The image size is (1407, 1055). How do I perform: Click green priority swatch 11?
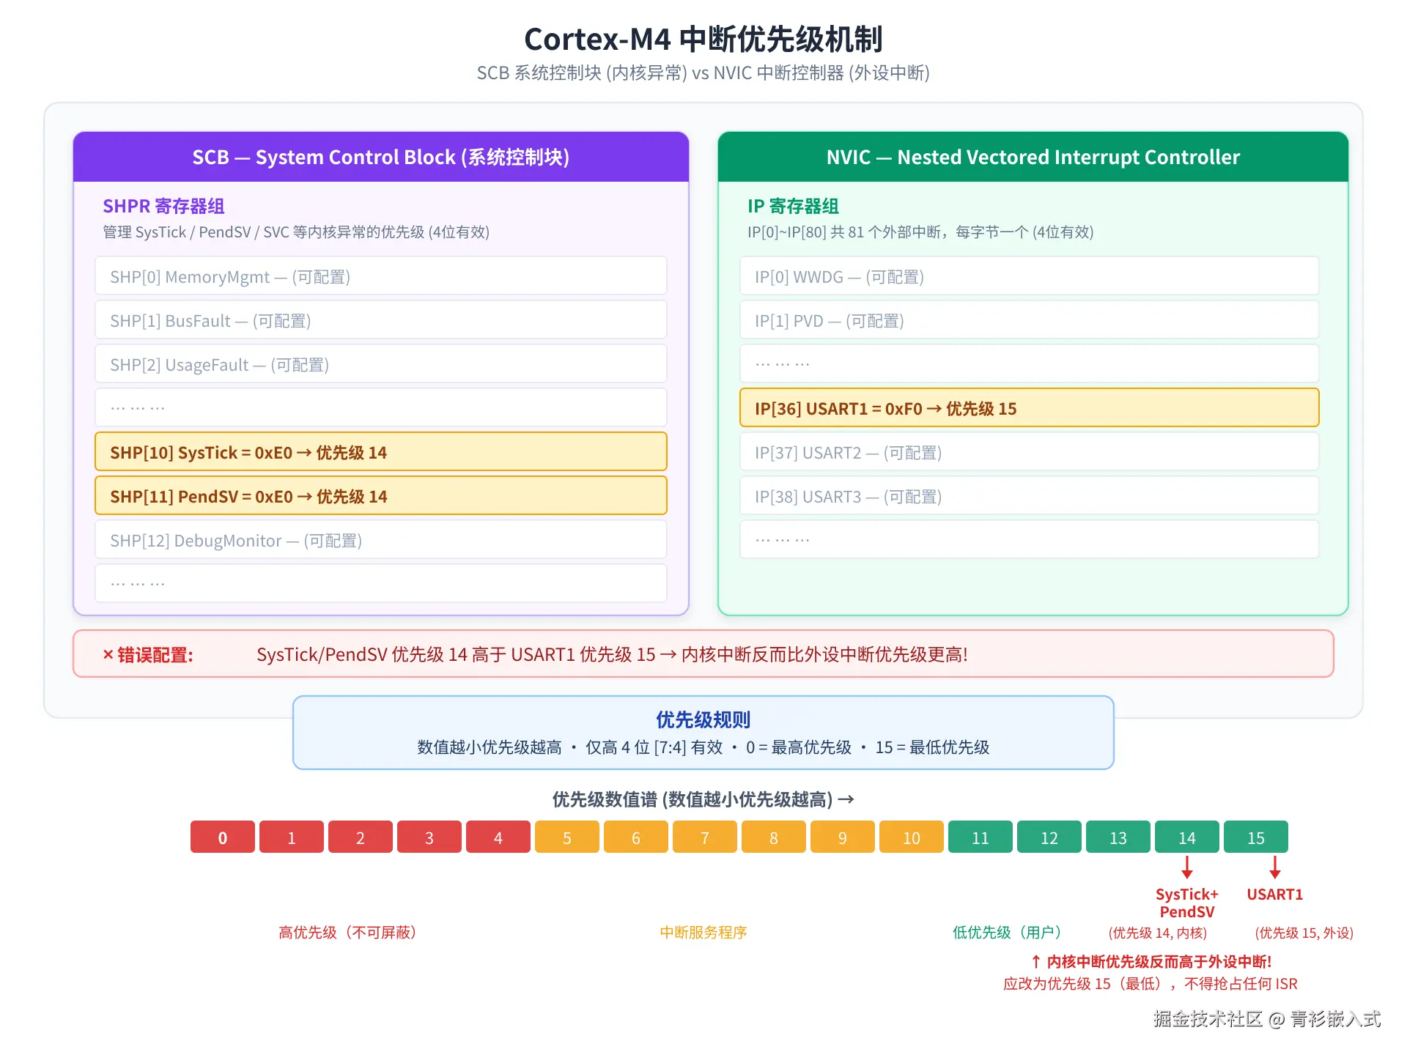tap(981, 837)
